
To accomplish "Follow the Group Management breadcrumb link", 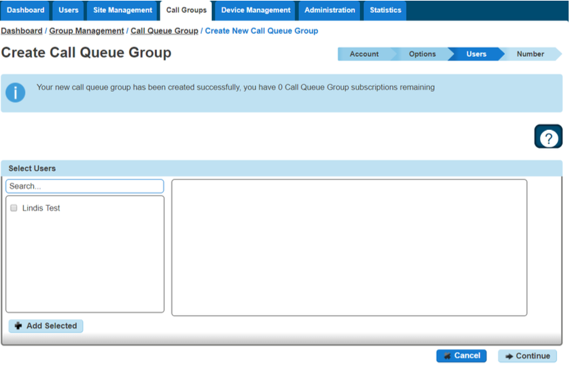I will point(86,31).
